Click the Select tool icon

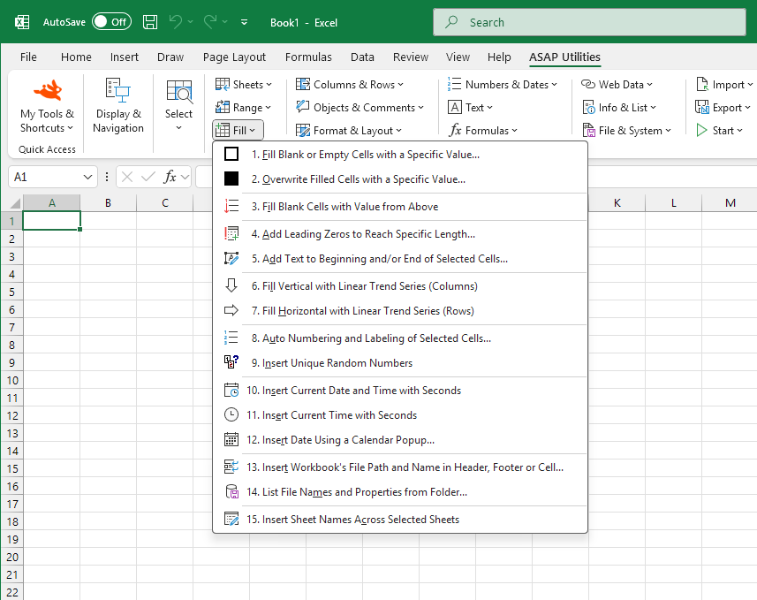(178, 92)
